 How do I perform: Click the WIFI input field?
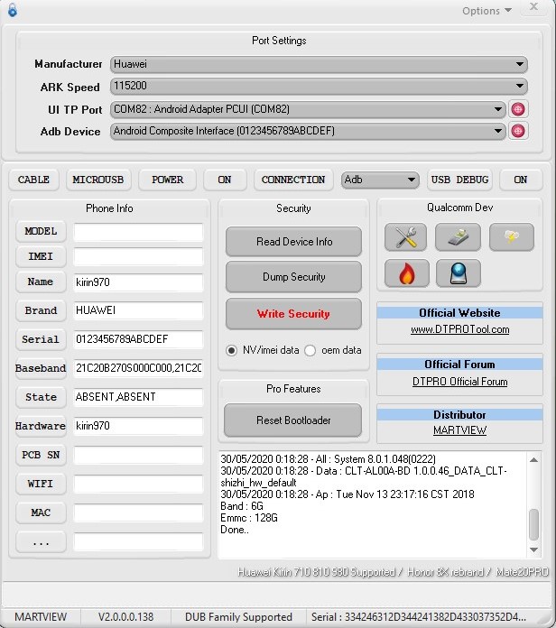138,485
